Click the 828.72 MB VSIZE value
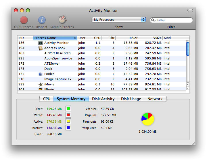 click(153, 43)
